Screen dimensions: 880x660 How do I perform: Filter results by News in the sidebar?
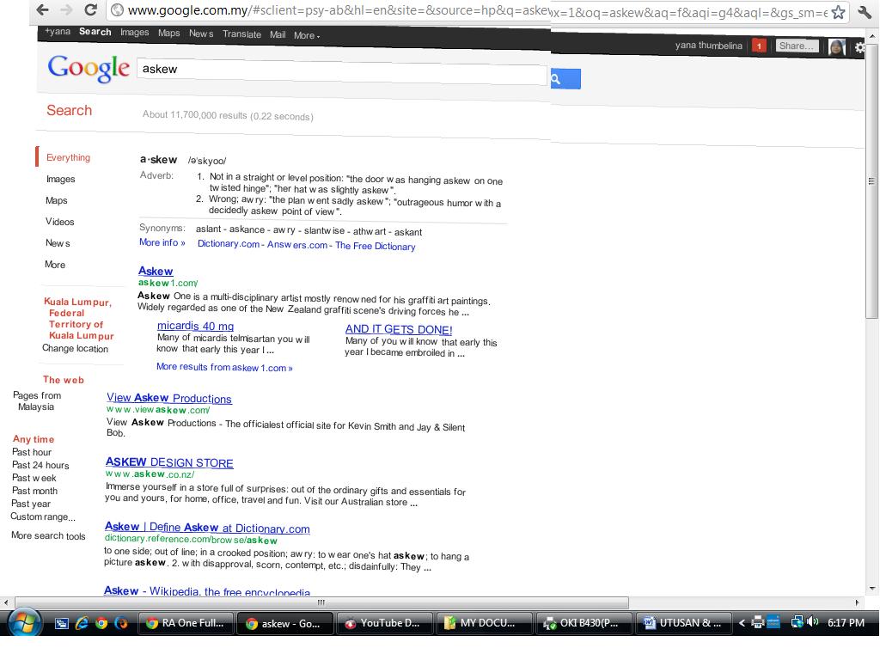click(58, 243)
